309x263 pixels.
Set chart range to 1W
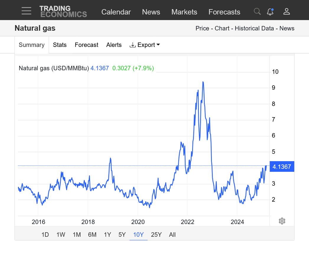pos(61,235)
